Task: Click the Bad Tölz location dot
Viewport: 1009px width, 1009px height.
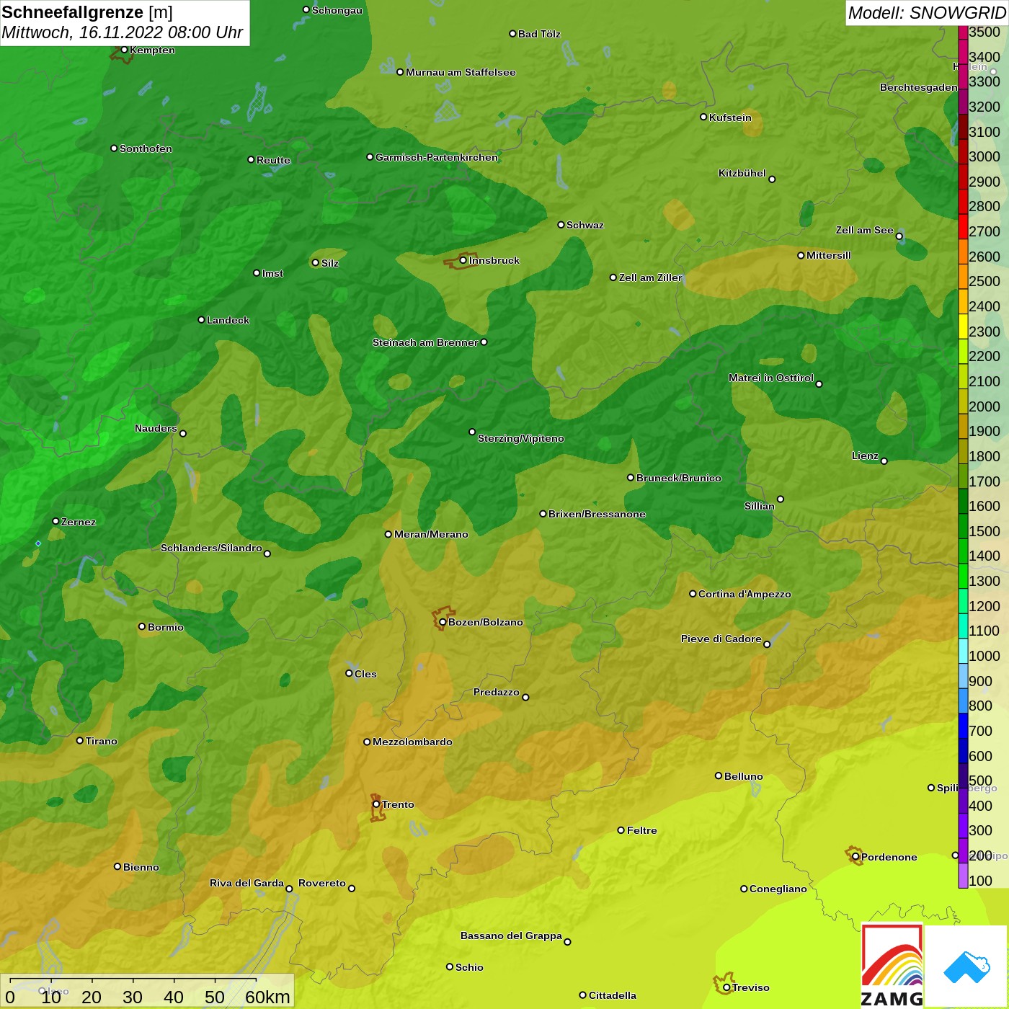Action: pos(512,34)
